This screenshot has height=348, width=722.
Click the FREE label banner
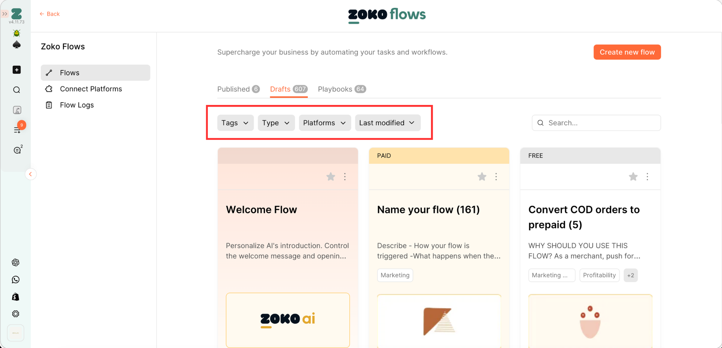[590, 156]
